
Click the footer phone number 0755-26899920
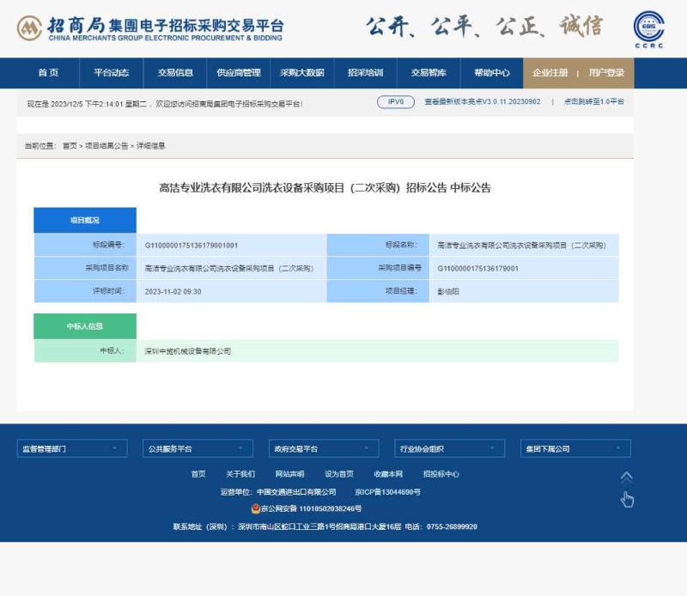click(x=452, y=526)
